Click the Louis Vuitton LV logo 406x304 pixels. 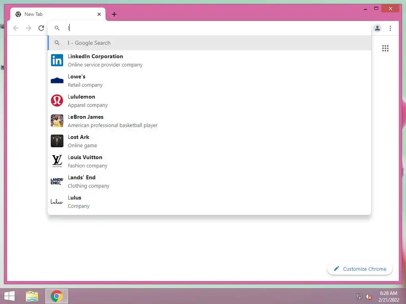(57, 161)
